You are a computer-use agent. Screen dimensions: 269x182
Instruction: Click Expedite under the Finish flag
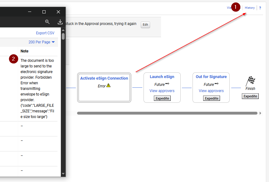point(250,96)
